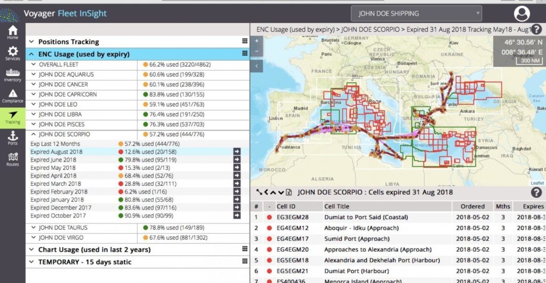Click JOHN DOE VIRGO 67.6% used value

coord(178,237)
